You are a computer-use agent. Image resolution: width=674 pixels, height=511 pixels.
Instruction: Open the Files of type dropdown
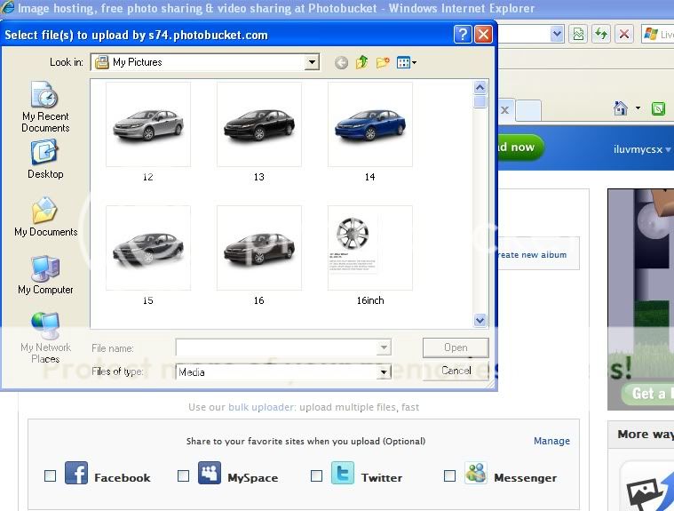click(x=384, y=372)
